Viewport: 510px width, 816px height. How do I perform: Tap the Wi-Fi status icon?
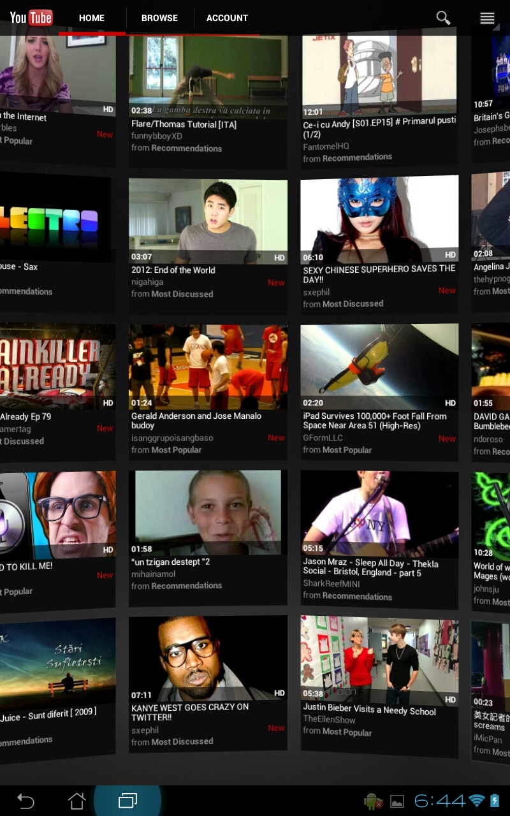coord(477,801)
